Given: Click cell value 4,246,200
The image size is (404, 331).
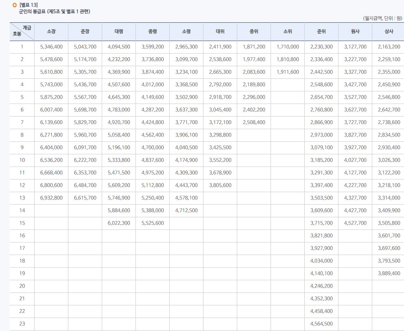Looking at the screenshot, I should tap(321, 286).
